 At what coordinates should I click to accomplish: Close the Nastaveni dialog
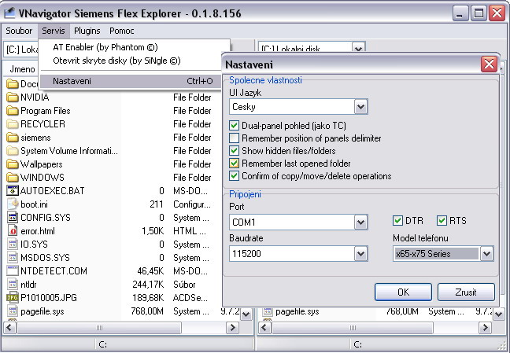pos(490,64)
